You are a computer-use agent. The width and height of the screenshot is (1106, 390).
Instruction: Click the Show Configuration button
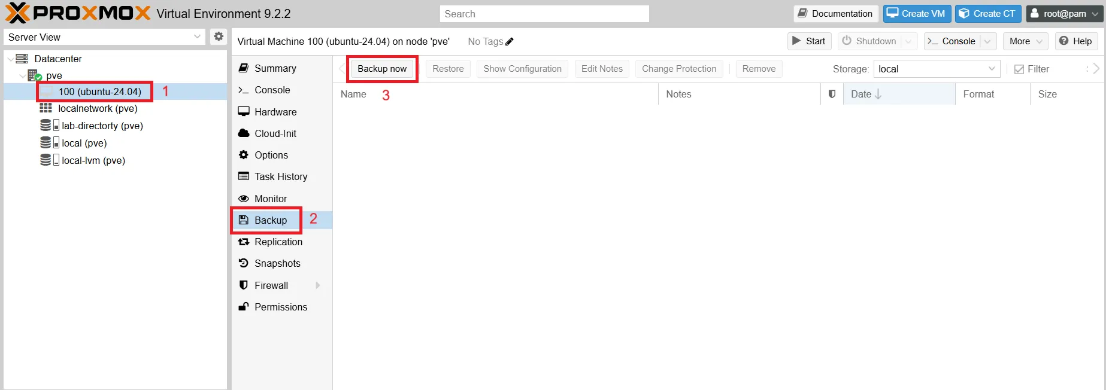[x=522, y=69]
